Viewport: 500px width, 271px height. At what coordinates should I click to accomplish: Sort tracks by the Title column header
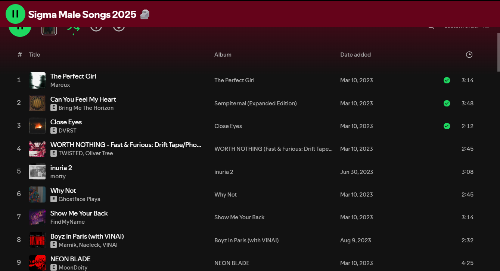(34, 55)
